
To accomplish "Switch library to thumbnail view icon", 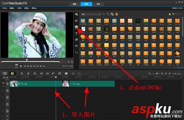I will pos(170,14).
